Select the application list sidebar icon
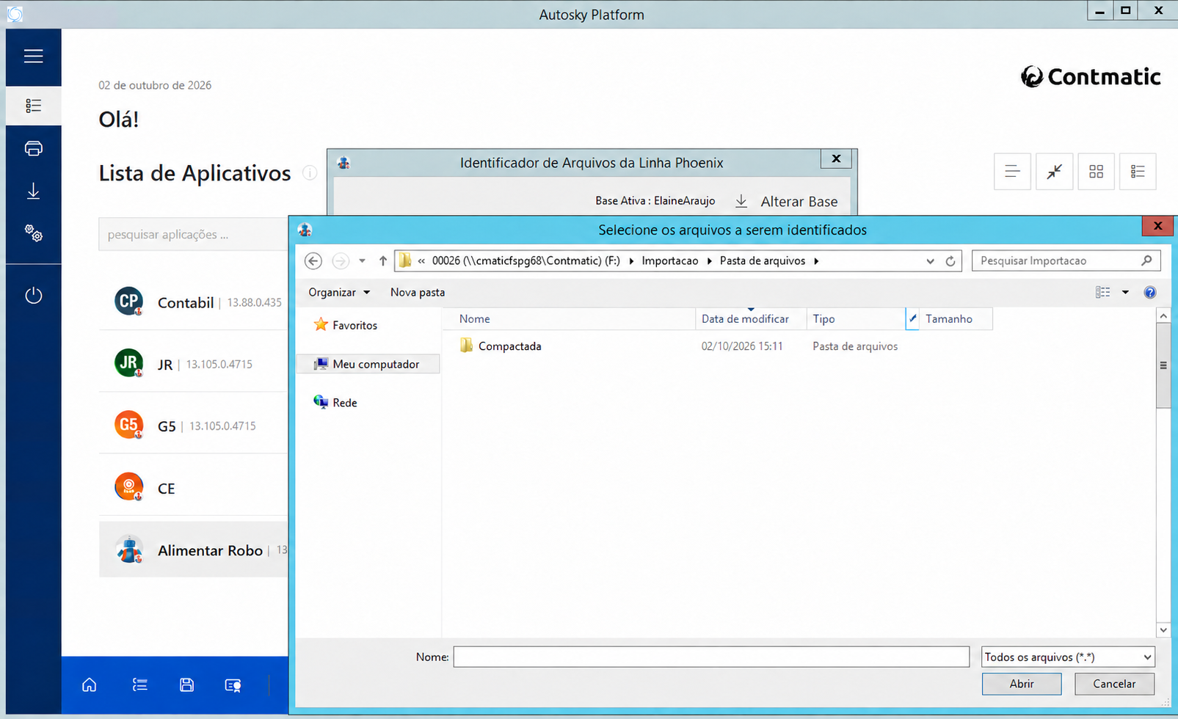 [33, 106]
